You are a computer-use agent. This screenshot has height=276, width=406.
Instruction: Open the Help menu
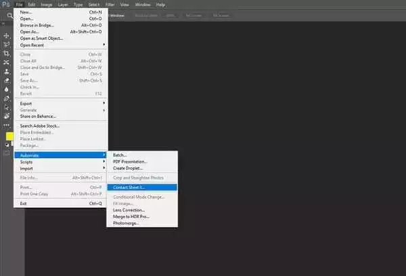coord(160,5)
